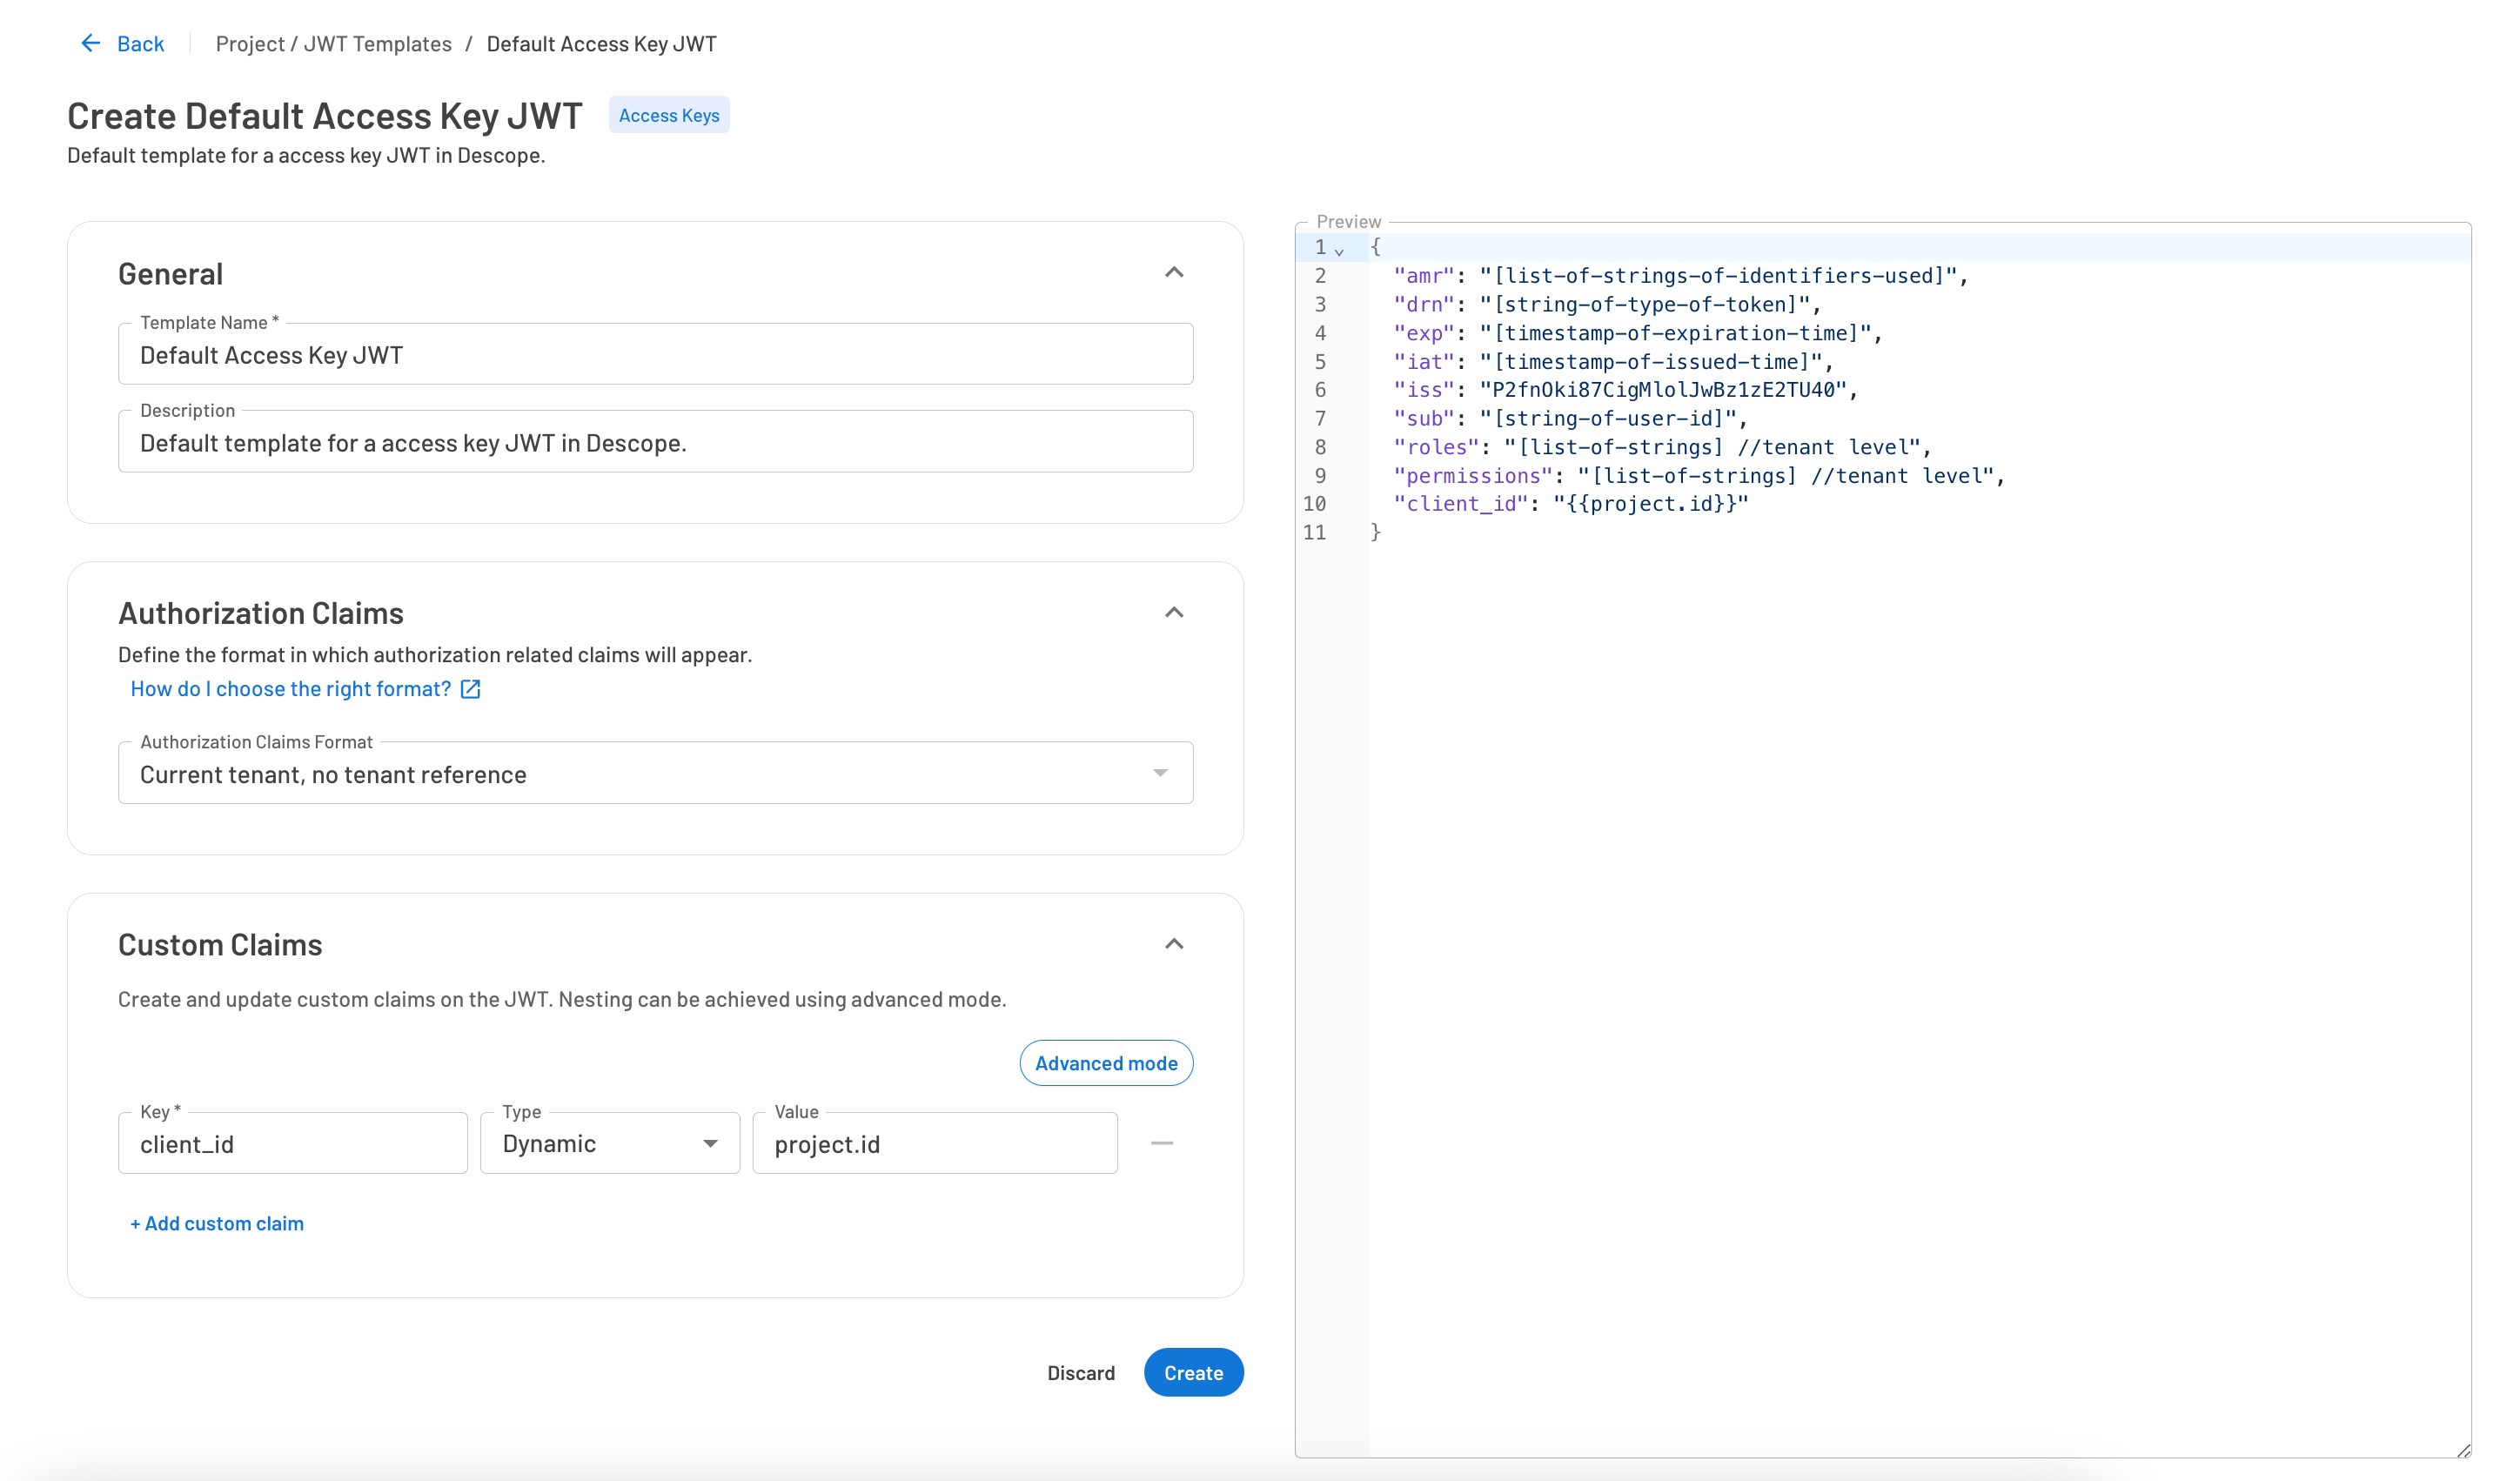Collapse JSON using the line 1 fold arrow

point(1340,251)
